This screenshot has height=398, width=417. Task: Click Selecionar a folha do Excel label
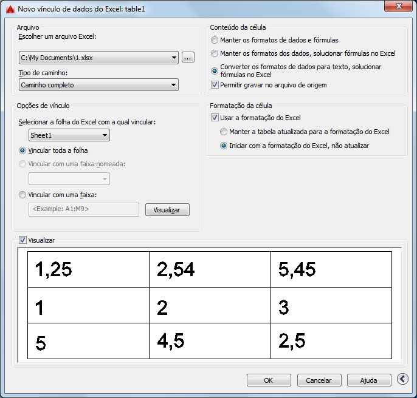(87, 122)
